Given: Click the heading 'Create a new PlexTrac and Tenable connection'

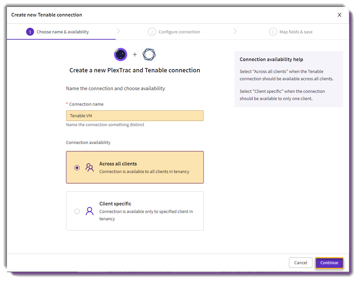Looking at the screenshot, I should tap(135, 70).
